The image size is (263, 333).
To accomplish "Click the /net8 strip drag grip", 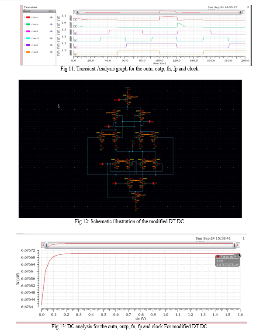I will click(x=71, y=53).
